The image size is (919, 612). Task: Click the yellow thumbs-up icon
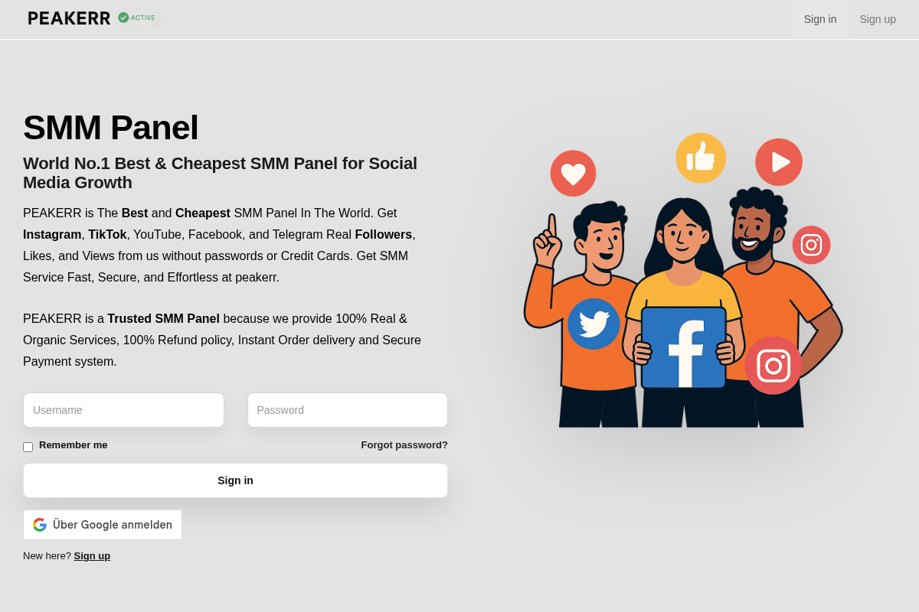[x=701, y=158]
